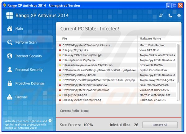Image resolution: width=186 pixels, height=134 pixels.
Task: Click red threat icon for aznix.hwt
Action: pyautogui.click(x=60, y=90)
